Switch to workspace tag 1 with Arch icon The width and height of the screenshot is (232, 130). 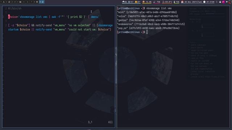pos(3,2)
